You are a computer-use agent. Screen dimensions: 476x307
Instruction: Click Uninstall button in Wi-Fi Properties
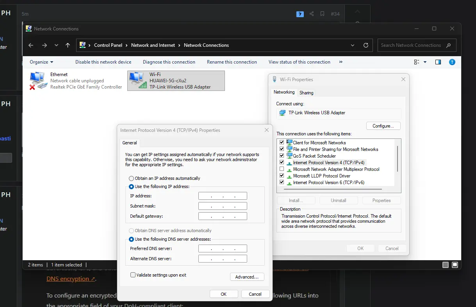point(339,201)
